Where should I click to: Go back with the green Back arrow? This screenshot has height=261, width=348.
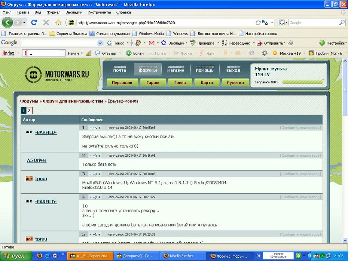(x=7, y=22)
